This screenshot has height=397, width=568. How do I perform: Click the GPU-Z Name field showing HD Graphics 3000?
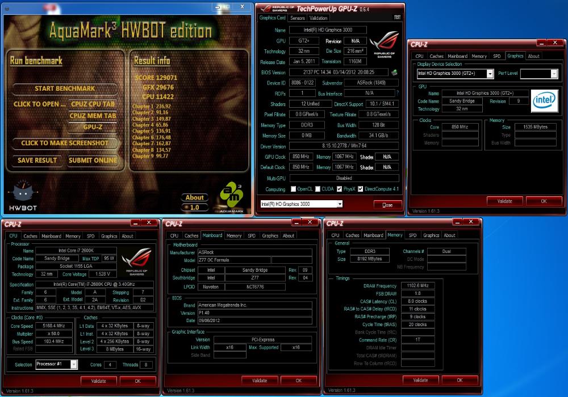[328, 30]
